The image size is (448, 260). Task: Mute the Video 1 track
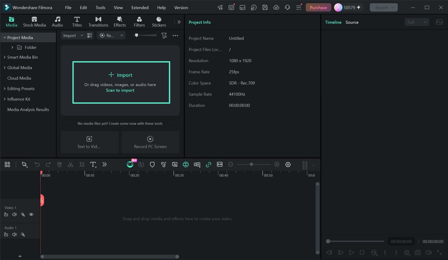pos(14,214)
